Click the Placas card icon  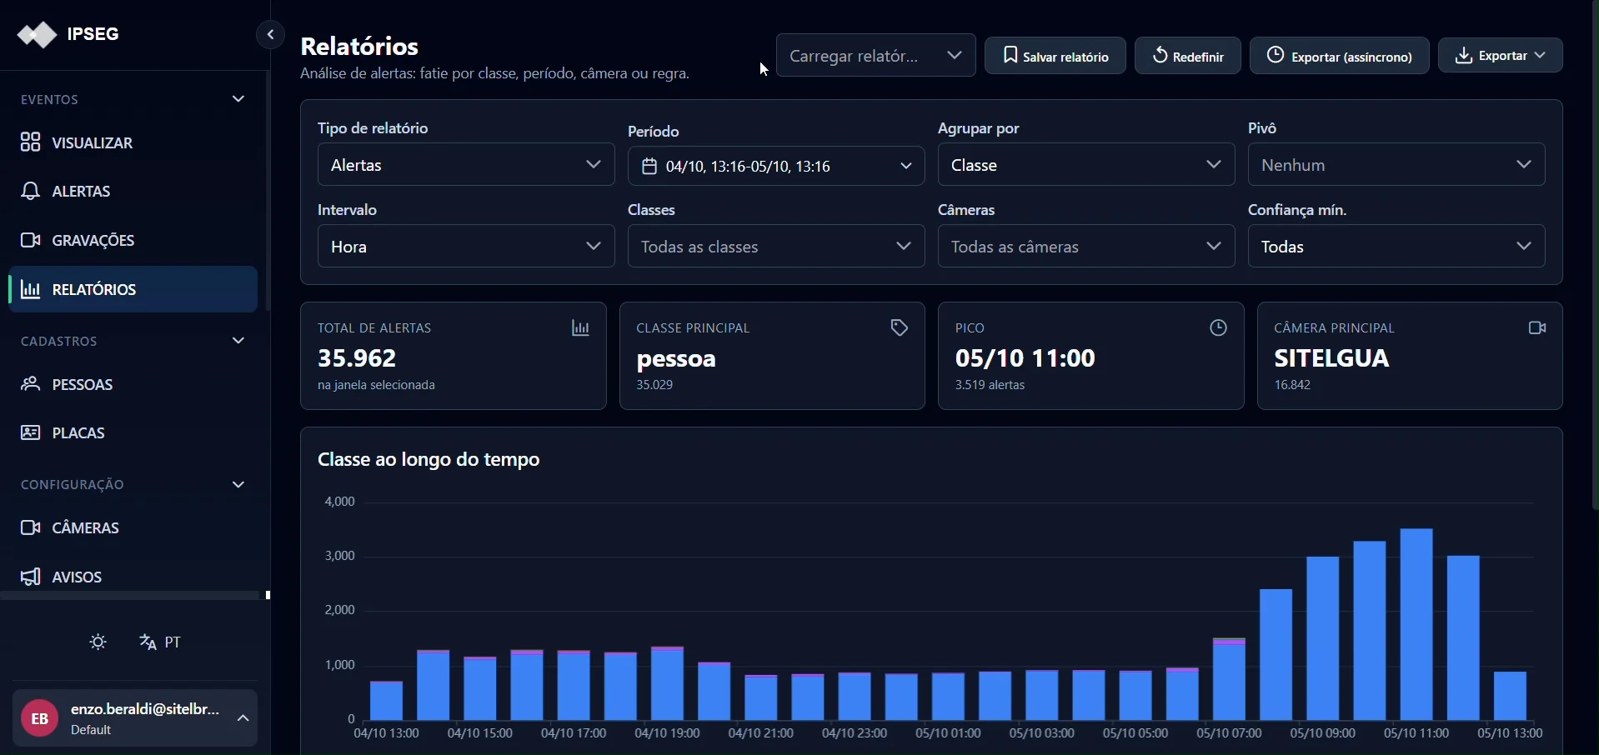30,432
